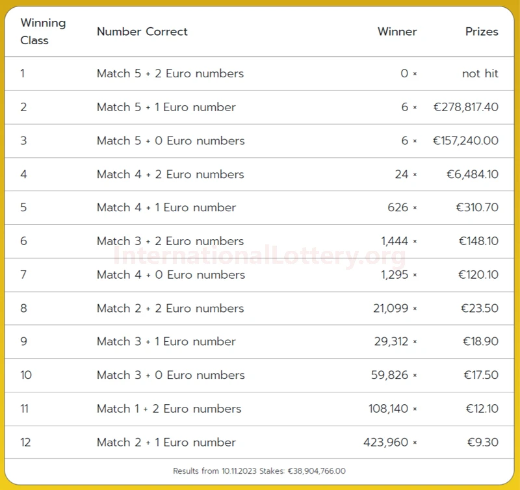This screenshot has width=520, height=490.
Task: Click the €278,817.40 prize amount
Action: (x=465, y=107)
